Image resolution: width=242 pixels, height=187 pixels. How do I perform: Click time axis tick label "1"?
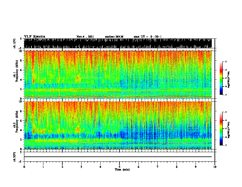[43, 167]
